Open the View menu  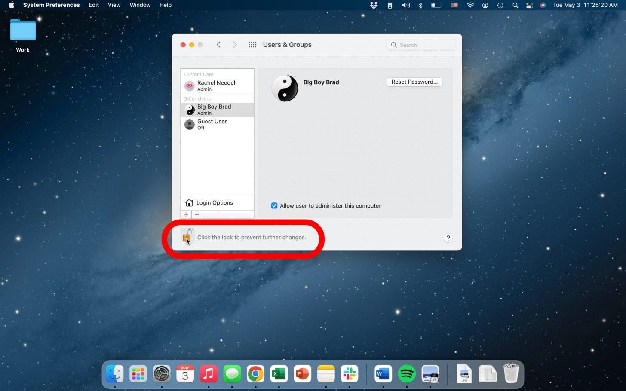click(114, 5)
